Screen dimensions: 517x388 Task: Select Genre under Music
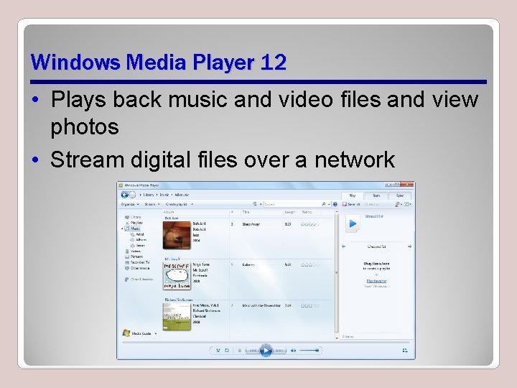(138, 246)
